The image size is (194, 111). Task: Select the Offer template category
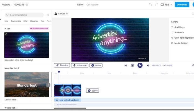click(25, 21)
